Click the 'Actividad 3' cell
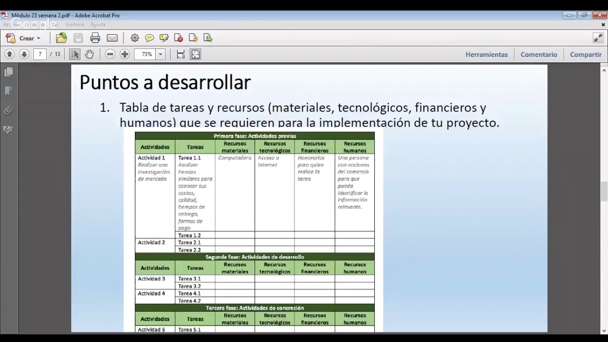The width and height of the screenshot is (608, 342). (155, 283)
